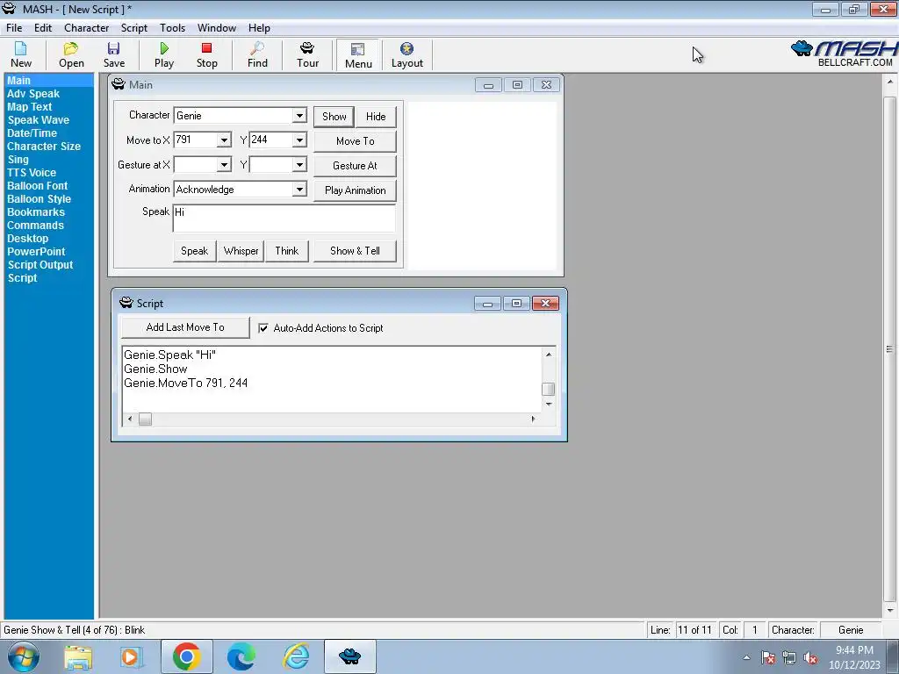899x674 pixels.
Task: Select TTS Voice in sidebar
Action: (x=32, y=173)
